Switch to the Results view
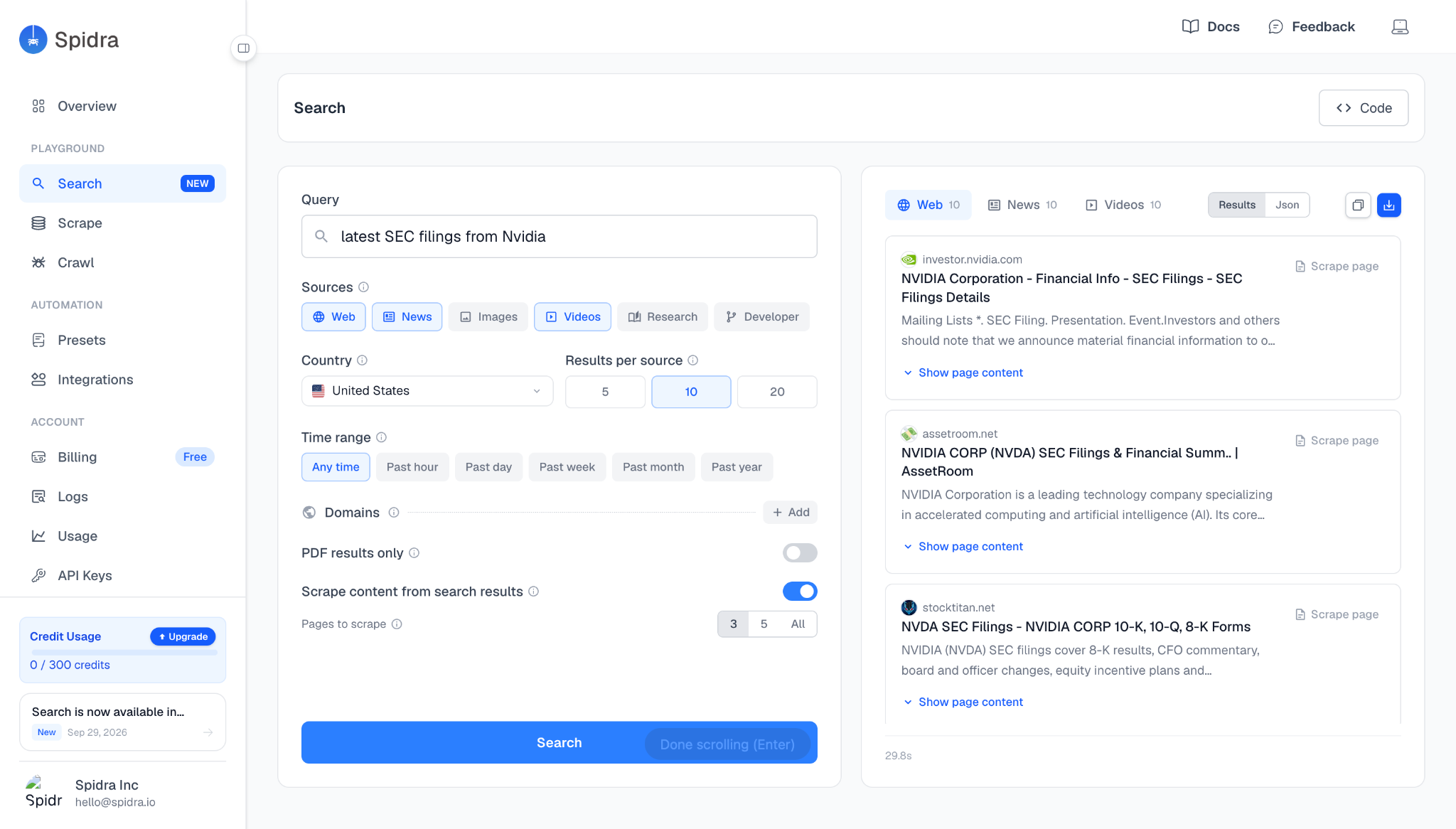This screenshot has height=829, width=1456. [x=1237, y=205]
